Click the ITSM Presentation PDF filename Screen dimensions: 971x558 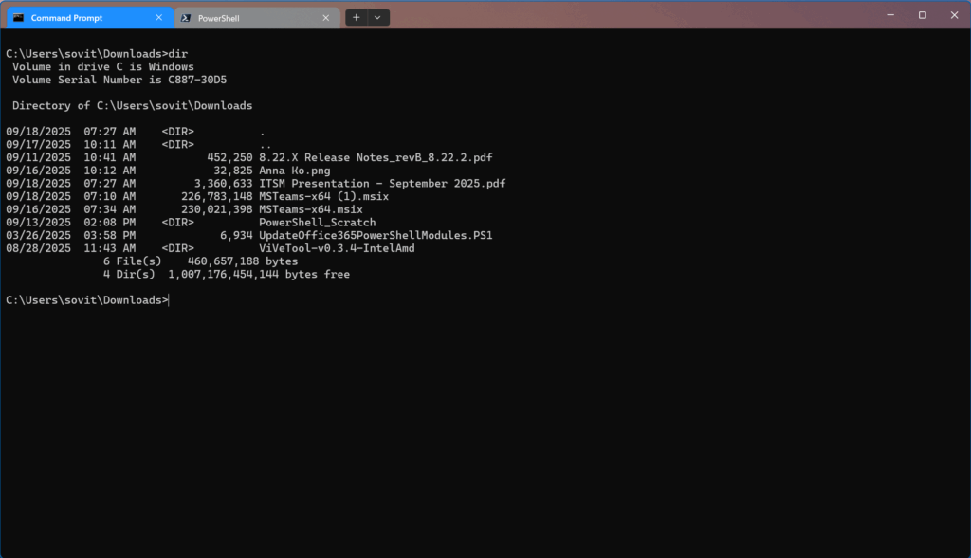coord(379,183)
